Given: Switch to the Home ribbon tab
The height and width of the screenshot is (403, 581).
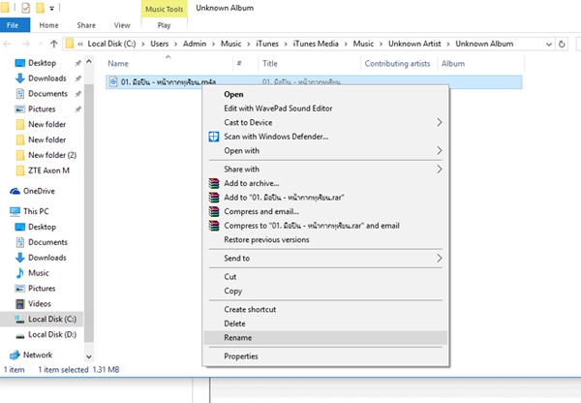Looking at the screenshot, I should [49, 25].
